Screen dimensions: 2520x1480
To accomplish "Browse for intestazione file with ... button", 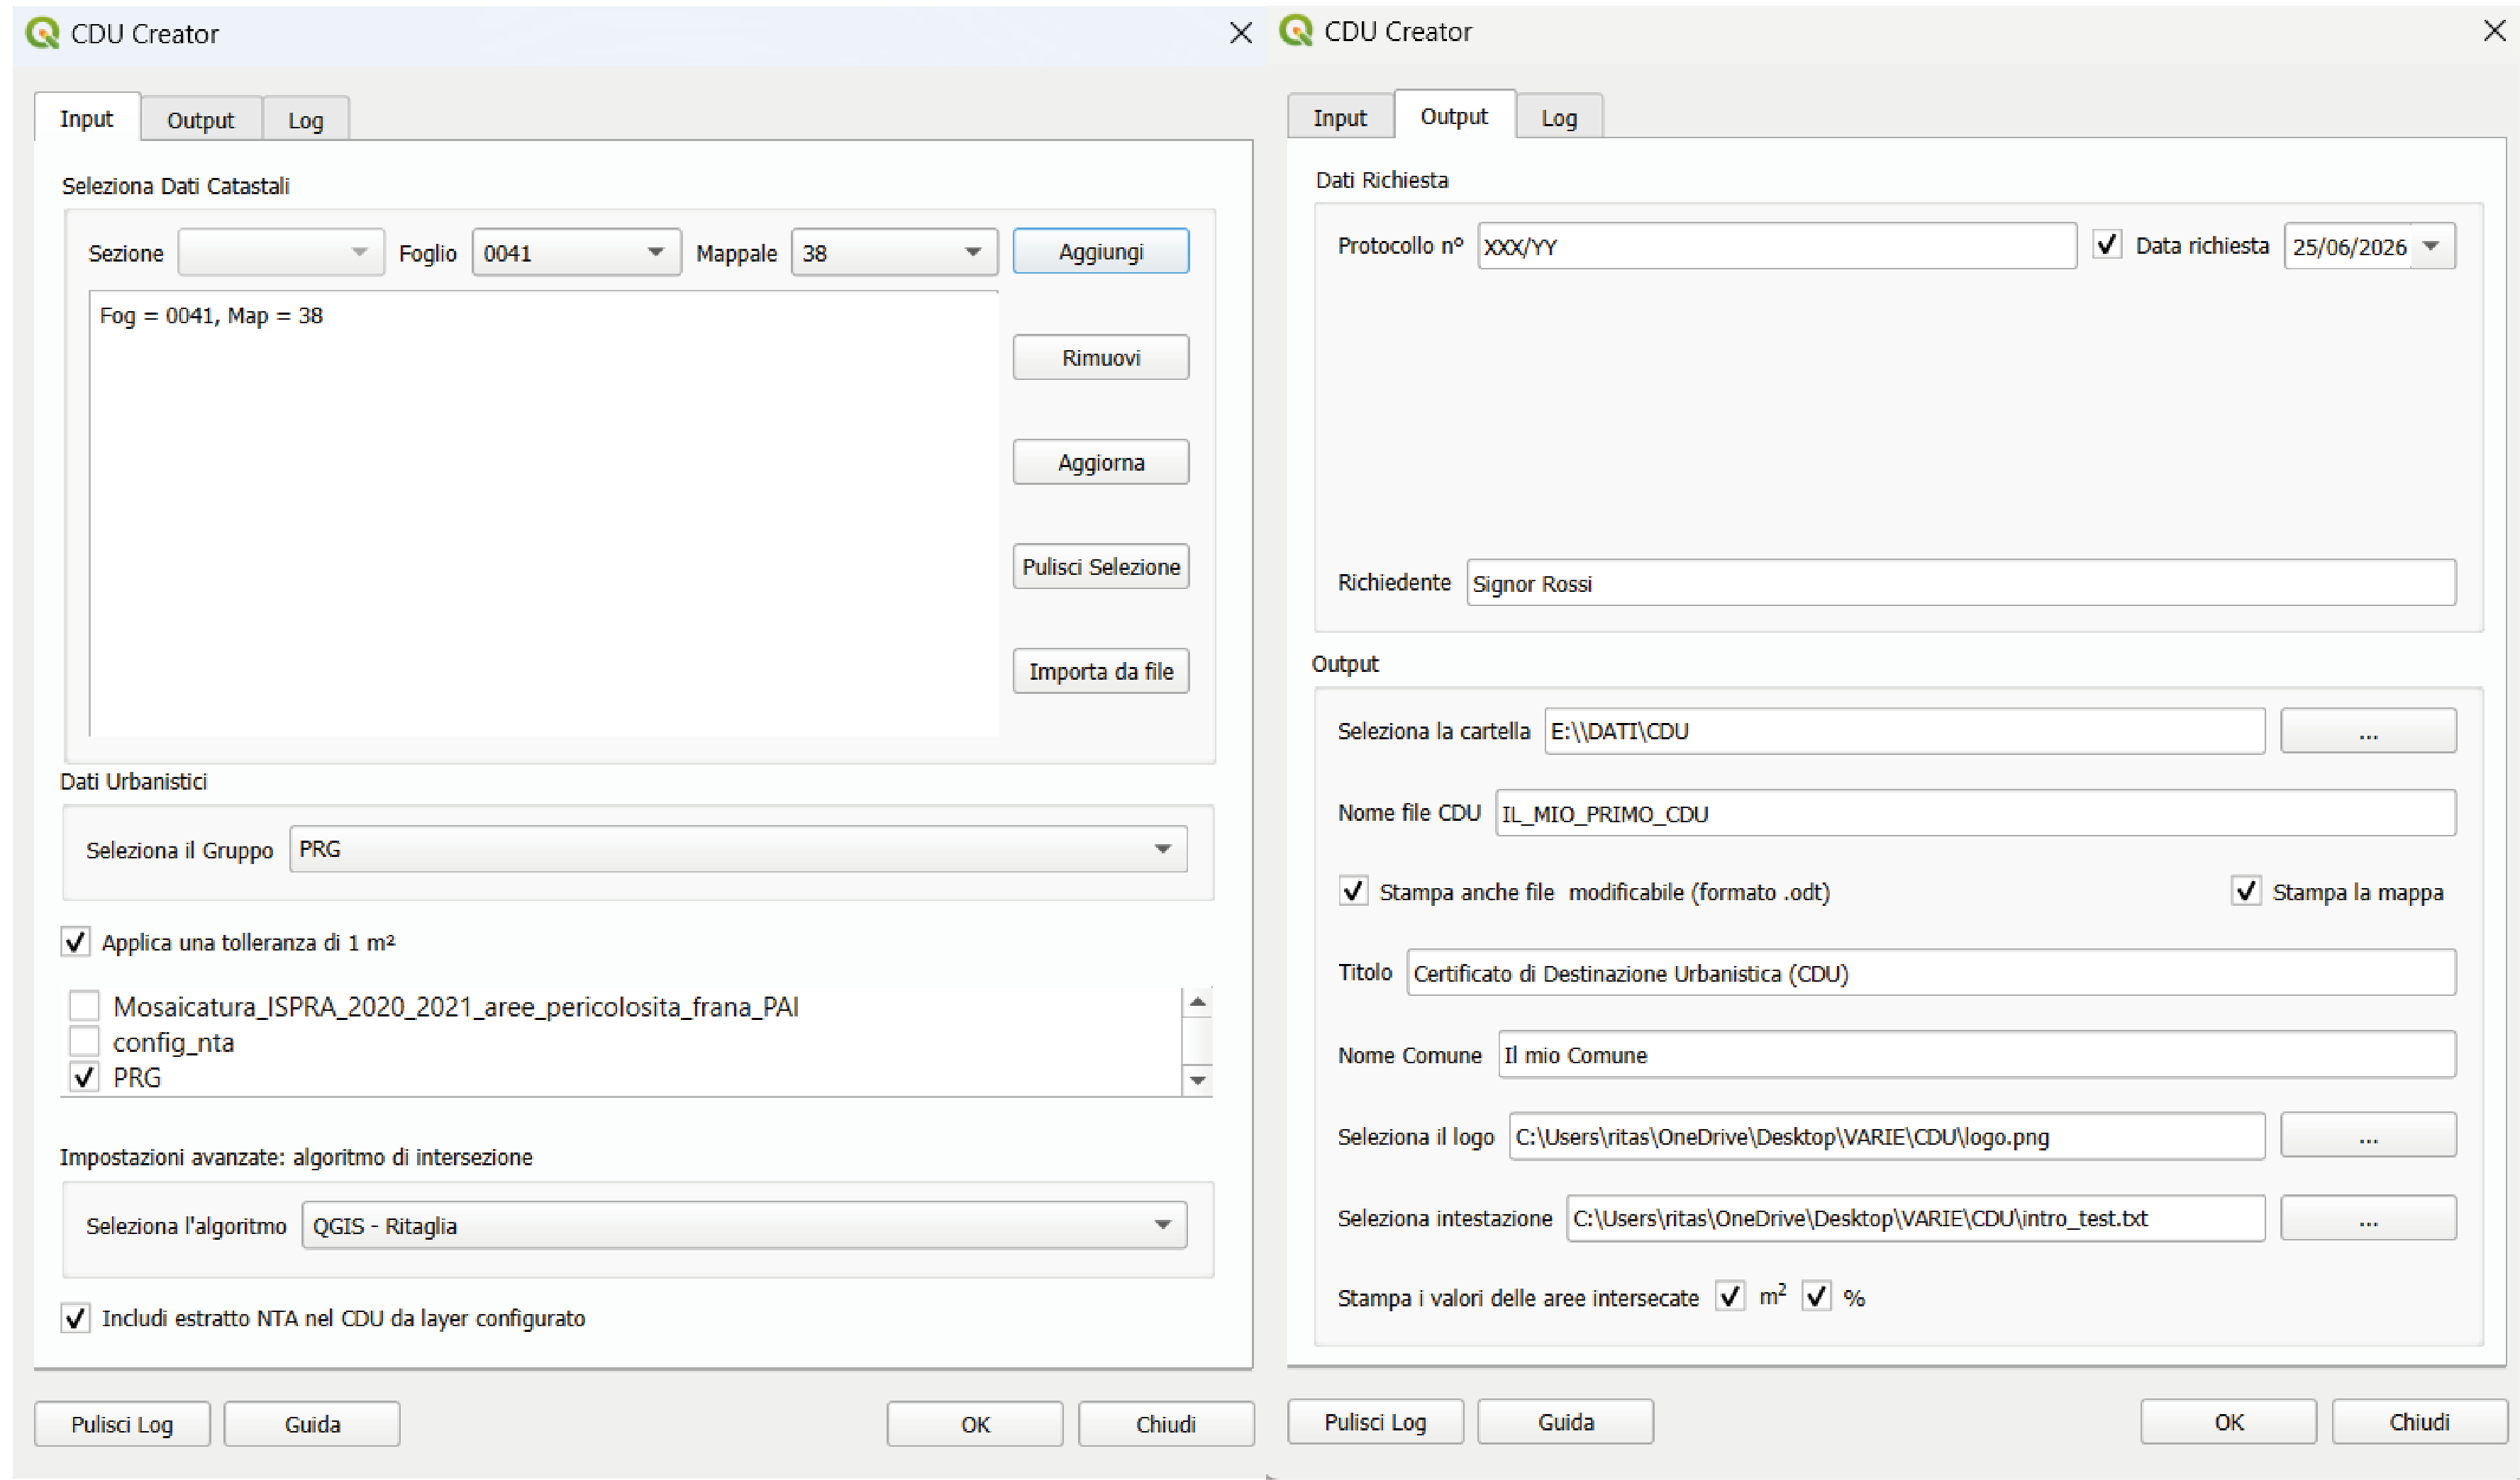I will 2368,1218.
